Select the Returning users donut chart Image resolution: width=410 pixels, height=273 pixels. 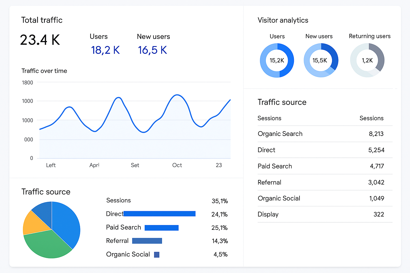pyautogui.click(x=367, y=61)
